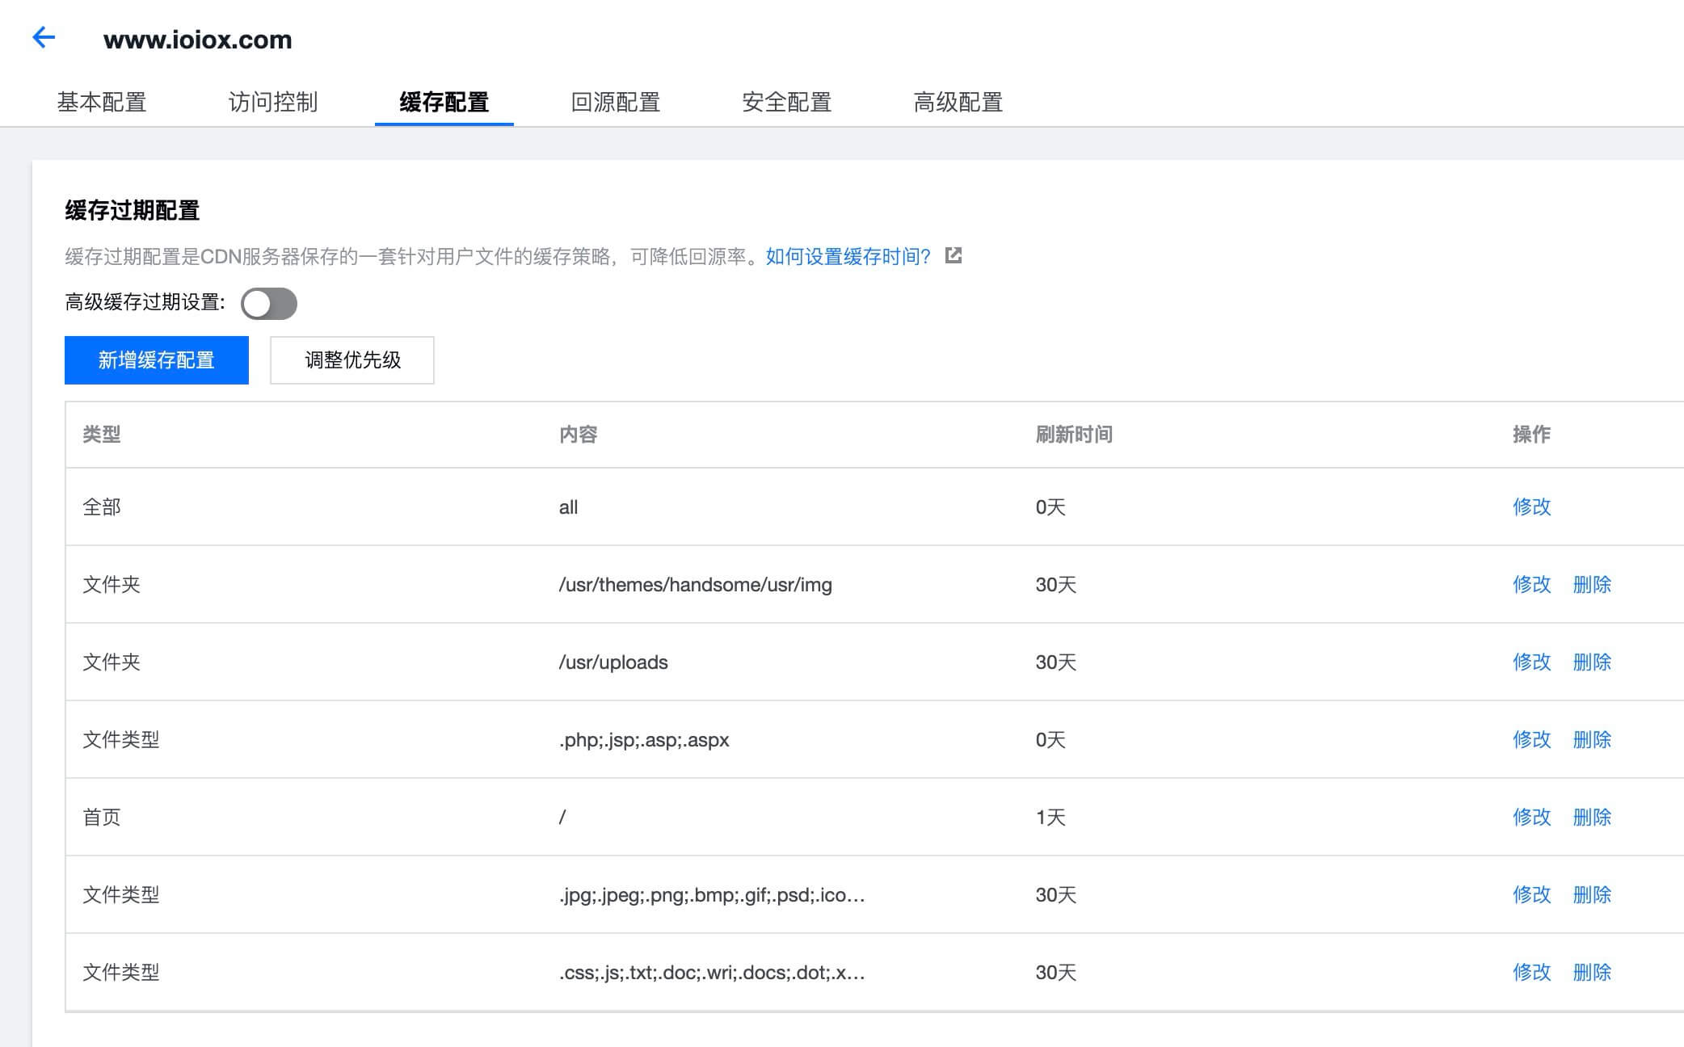Switch to 基本配置 tab
The width and height of the screenshot is (1684, 1047).
[102, 103]
